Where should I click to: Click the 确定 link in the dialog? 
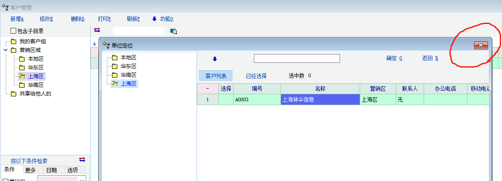[394, 58]
